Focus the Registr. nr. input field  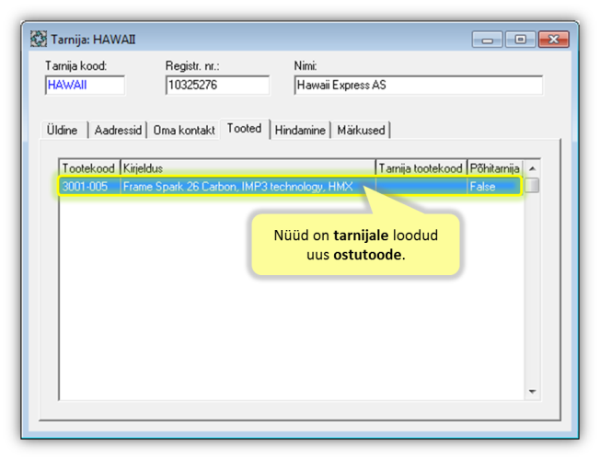point(216,85)
